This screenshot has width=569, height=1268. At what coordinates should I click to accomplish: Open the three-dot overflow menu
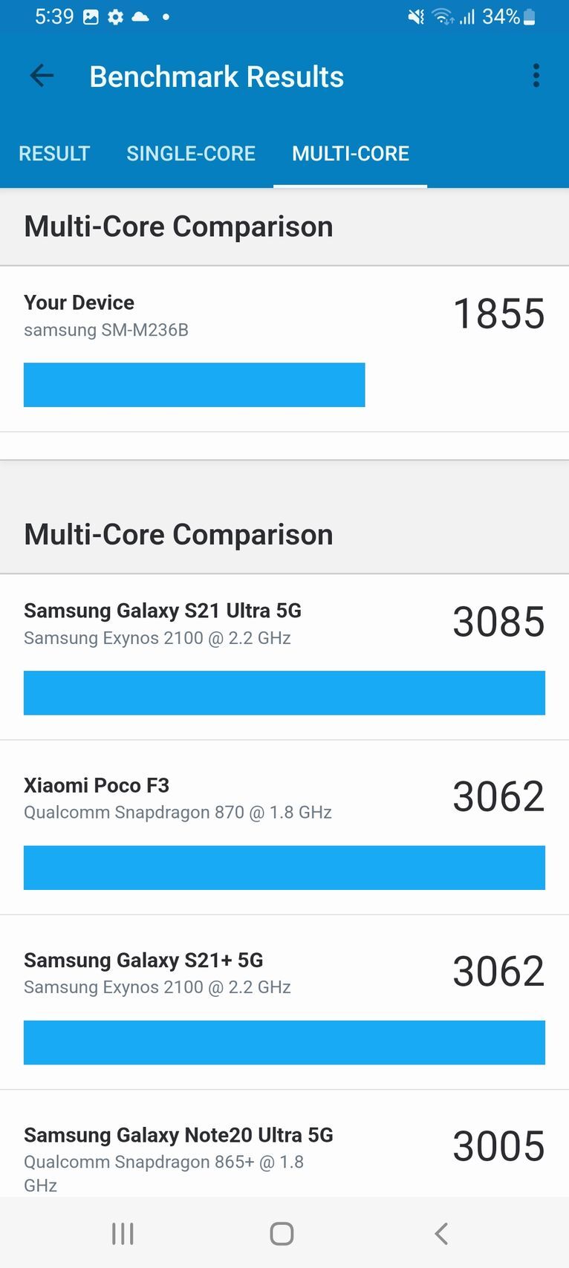536,75
